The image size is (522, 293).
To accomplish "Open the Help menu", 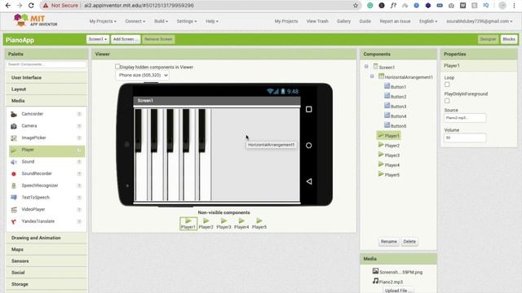I will [212, 21].
